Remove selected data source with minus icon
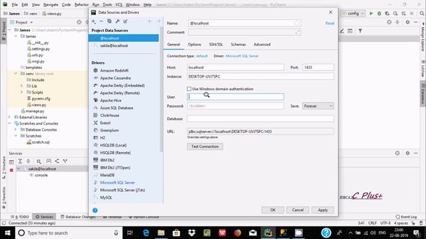Image resolution: width=426 pixels, height=239 pixels. [101, 21]
